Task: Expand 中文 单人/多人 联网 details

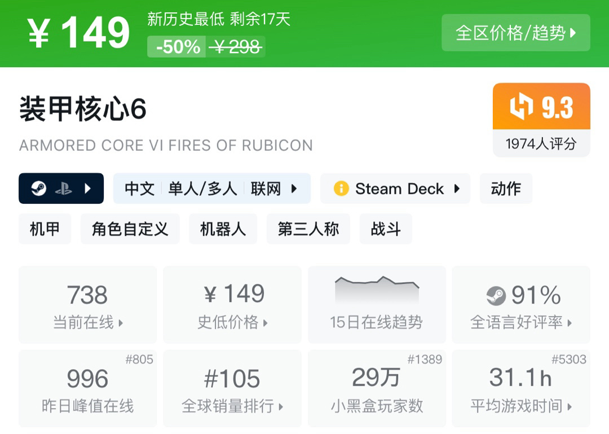Action: coord(211,188)
